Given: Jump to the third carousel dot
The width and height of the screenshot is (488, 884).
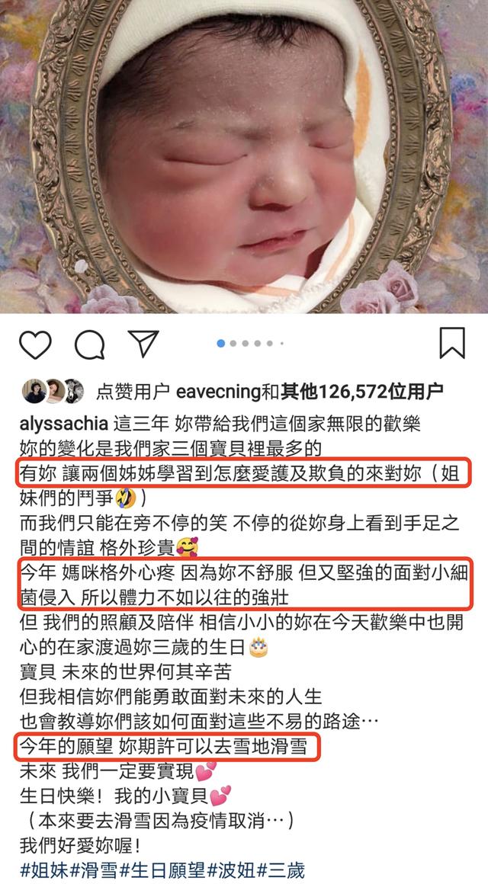Looking at the screenshot, I should click(246, 344).
